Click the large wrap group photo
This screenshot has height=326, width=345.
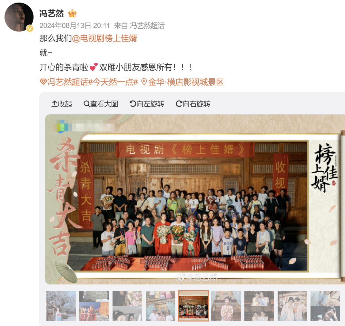coord(195,199)
